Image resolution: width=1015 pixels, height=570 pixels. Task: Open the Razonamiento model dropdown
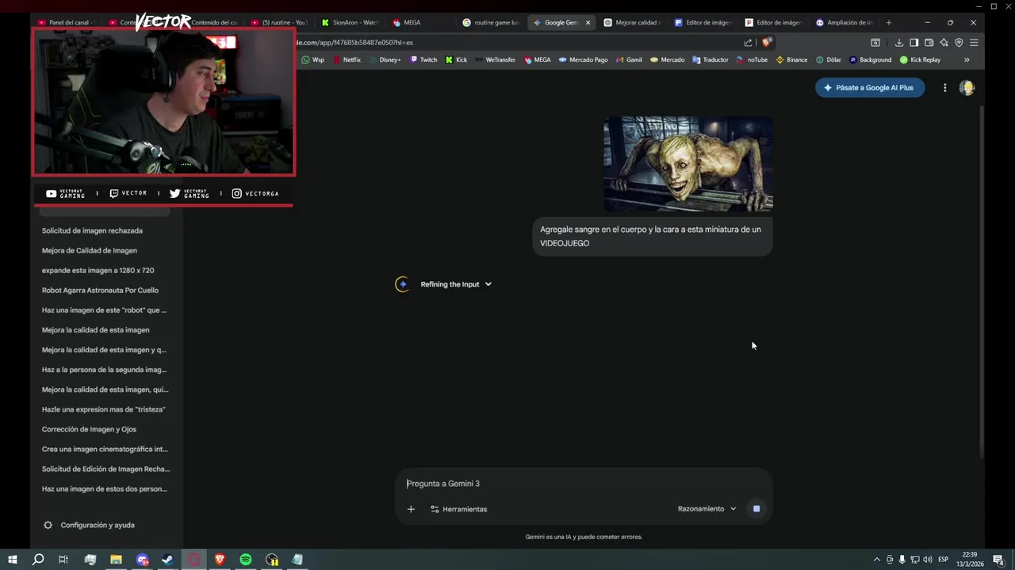point(707,509)
